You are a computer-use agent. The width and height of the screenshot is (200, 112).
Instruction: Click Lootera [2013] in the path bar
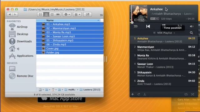point(90,90)
